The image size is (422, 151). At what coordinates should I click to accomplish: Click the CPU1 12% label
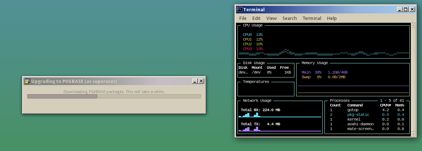coord(253,39)
